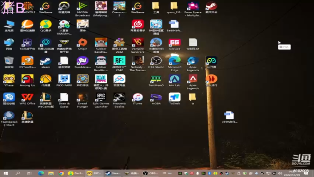Launch From Space Multiplayer shortcut

pyautogui.click(x=193, y=9)
